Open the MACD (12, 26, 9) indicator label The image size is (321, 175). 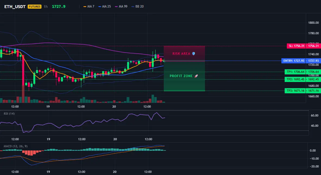pyautogui.click(x=15, y=146)
